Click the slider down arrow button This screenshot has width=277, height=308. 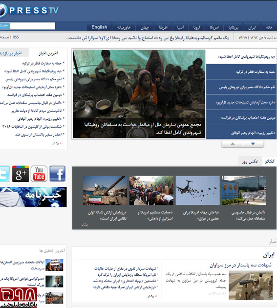[x=253, y=144]
